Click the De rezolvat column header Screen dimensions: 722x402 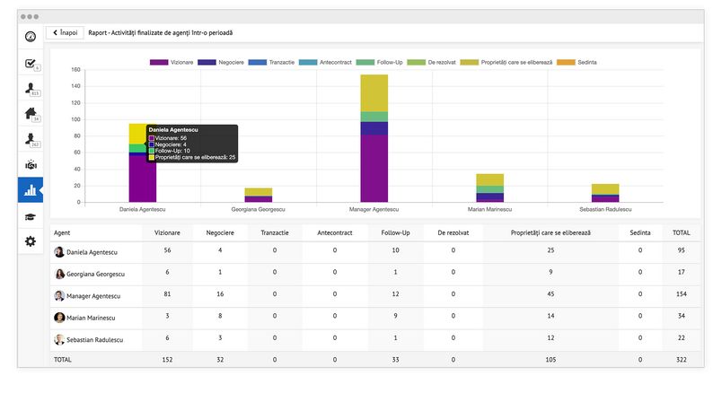pos(453,232)
